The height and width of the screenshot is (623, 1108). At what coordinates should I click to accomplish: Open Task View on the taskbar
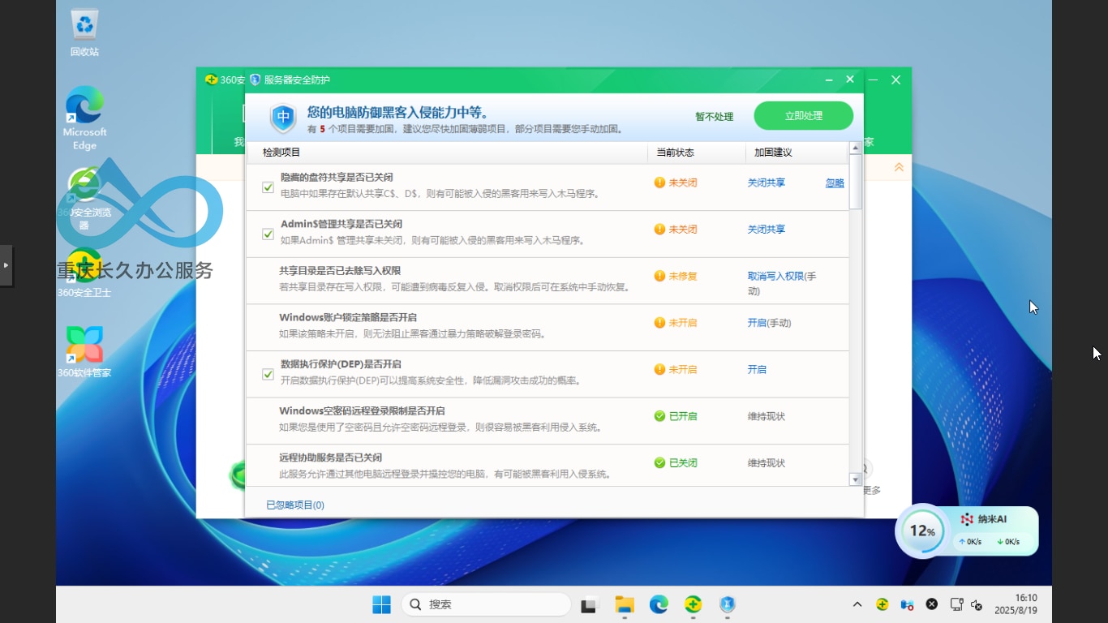pos(589,604)
